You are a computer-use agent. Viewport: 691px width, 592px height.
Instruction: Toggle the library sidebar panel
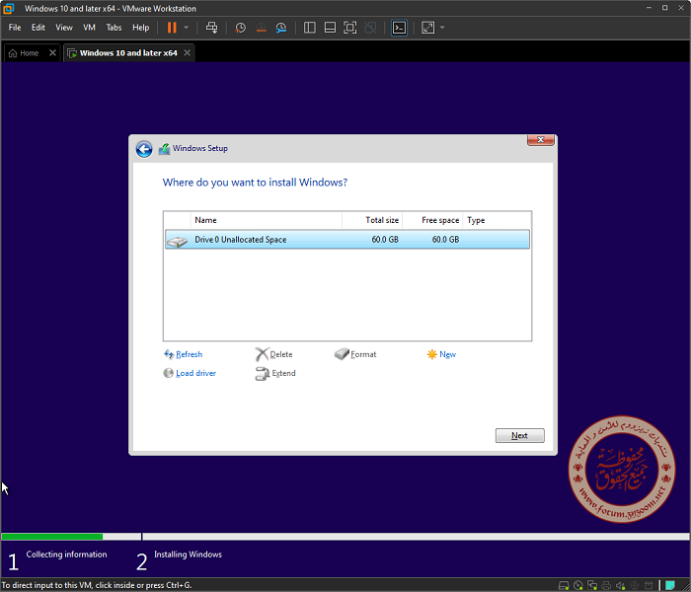310,28
